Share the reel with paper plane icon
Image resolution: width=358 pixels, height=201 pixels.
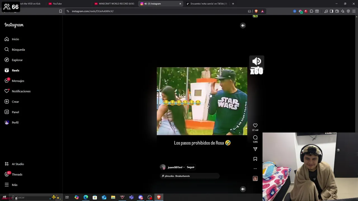(x=255, y=149)
